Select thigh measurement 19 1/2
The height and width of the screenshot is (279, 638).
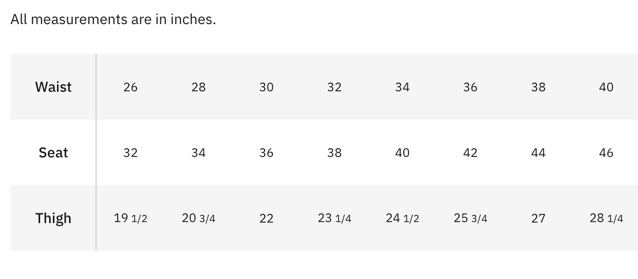pyautogui.click(x=130, y=218)
